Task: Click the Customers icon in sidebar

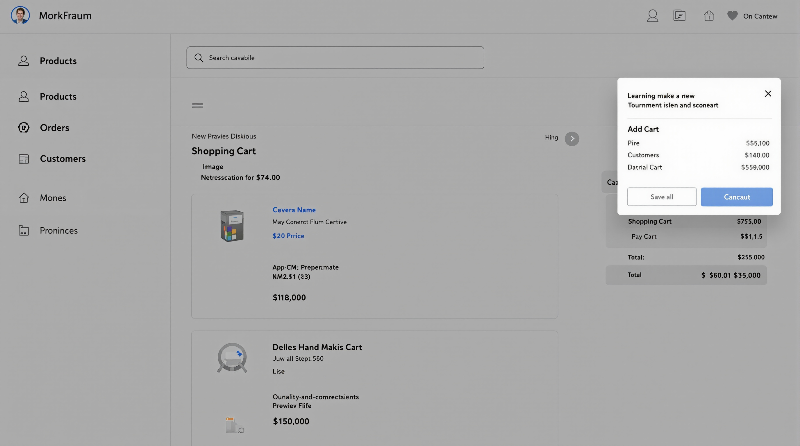Action: point(24,159)
